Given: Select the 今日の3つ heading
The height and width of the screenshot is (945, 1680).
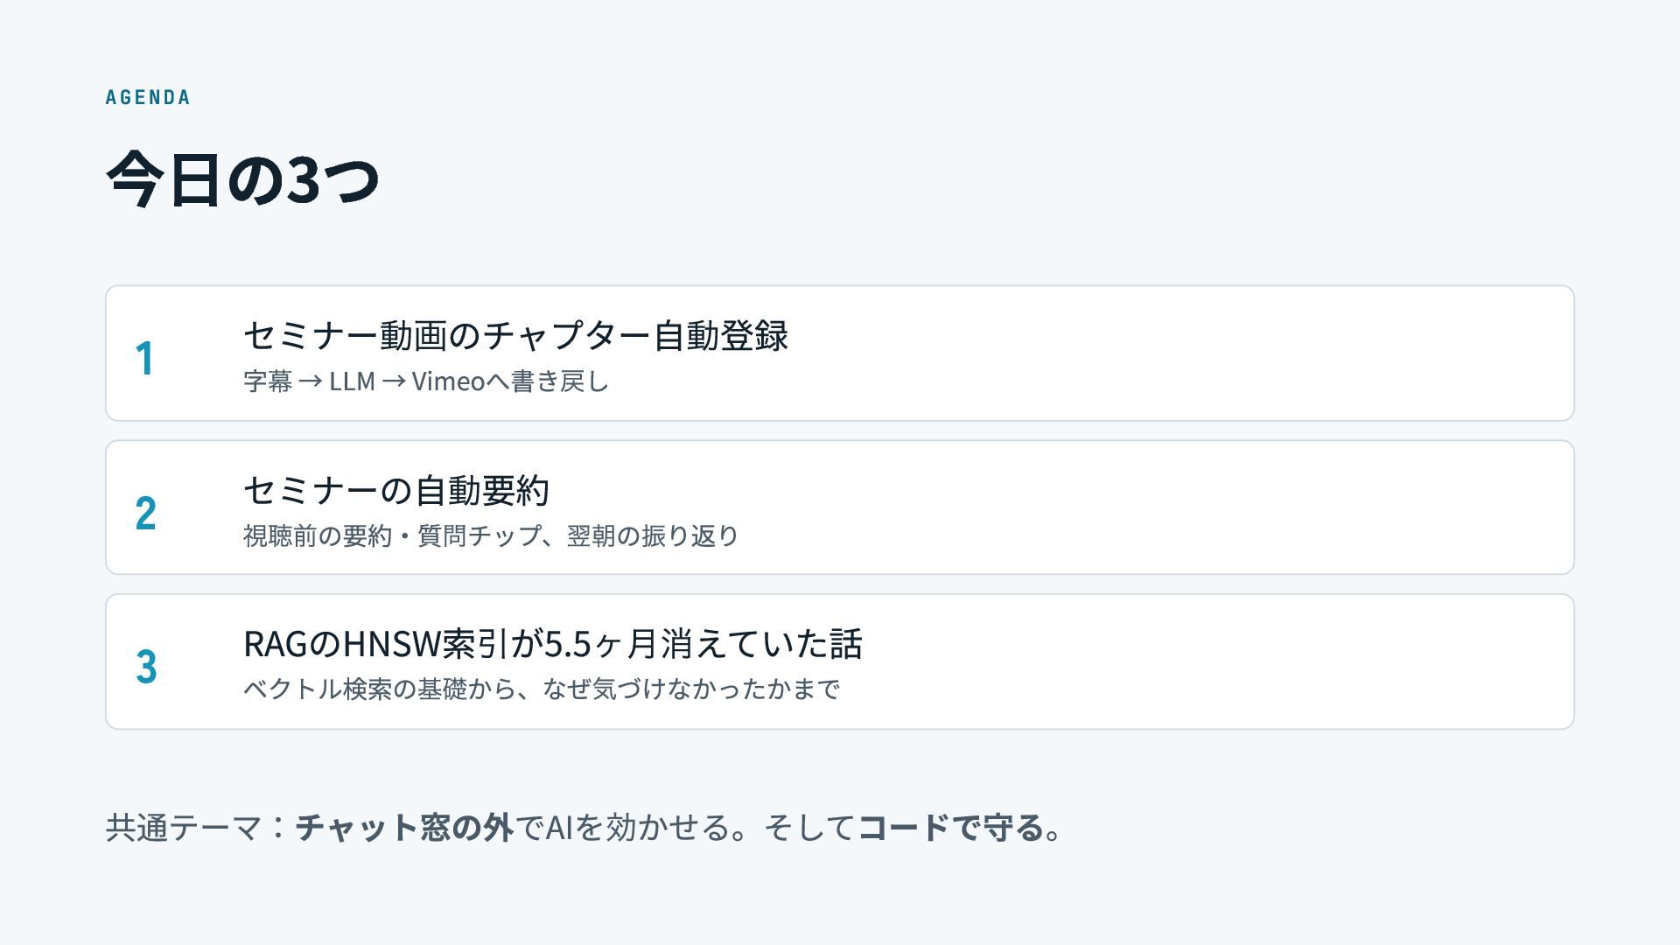Looking at the screenshot, I should pos(242,179).
